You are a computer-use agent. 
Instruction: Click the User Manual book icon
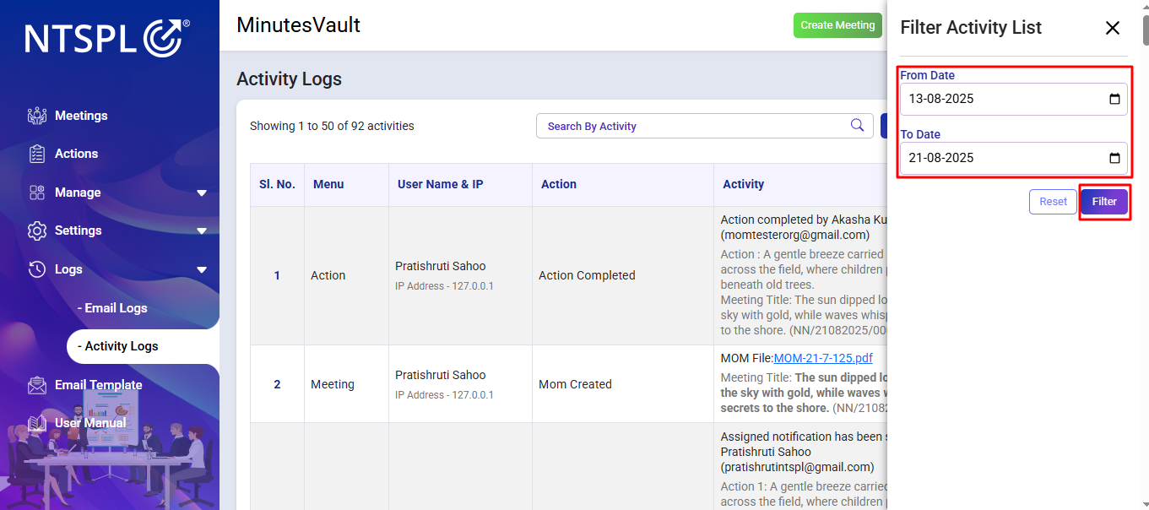coord(37,423)
